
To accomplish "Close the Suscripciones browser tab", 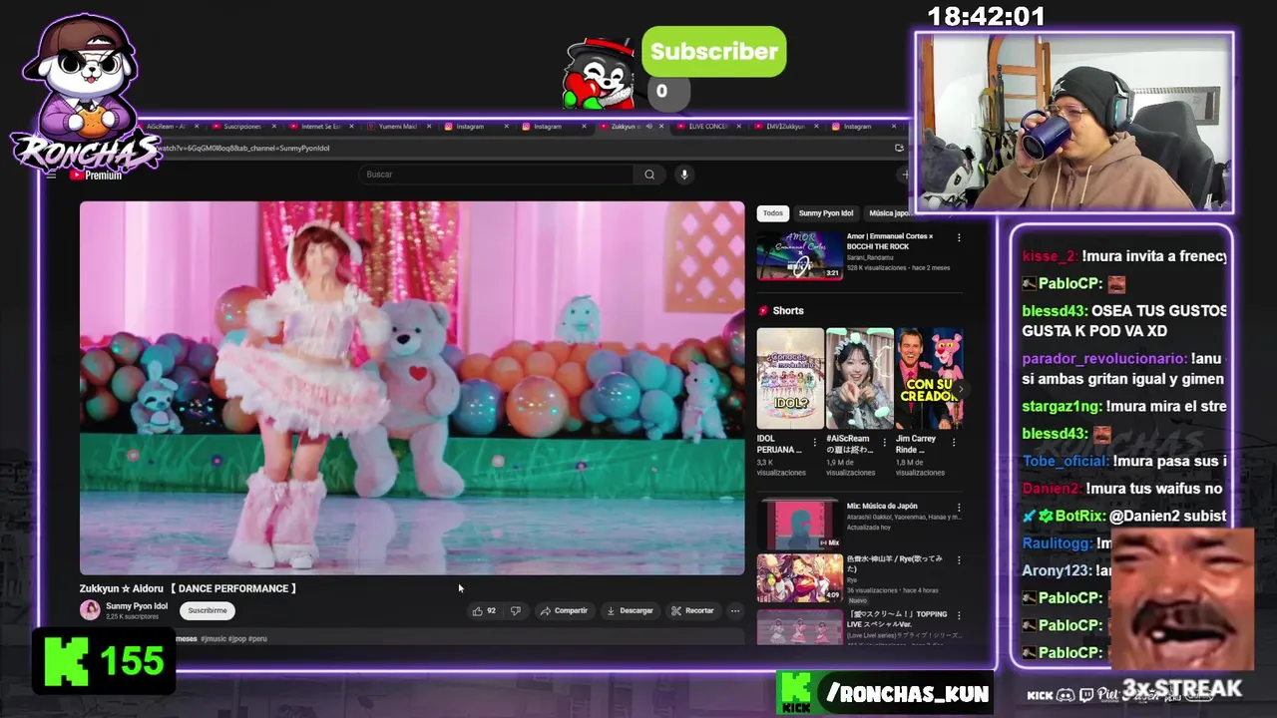I will click(x=274, y=127).
